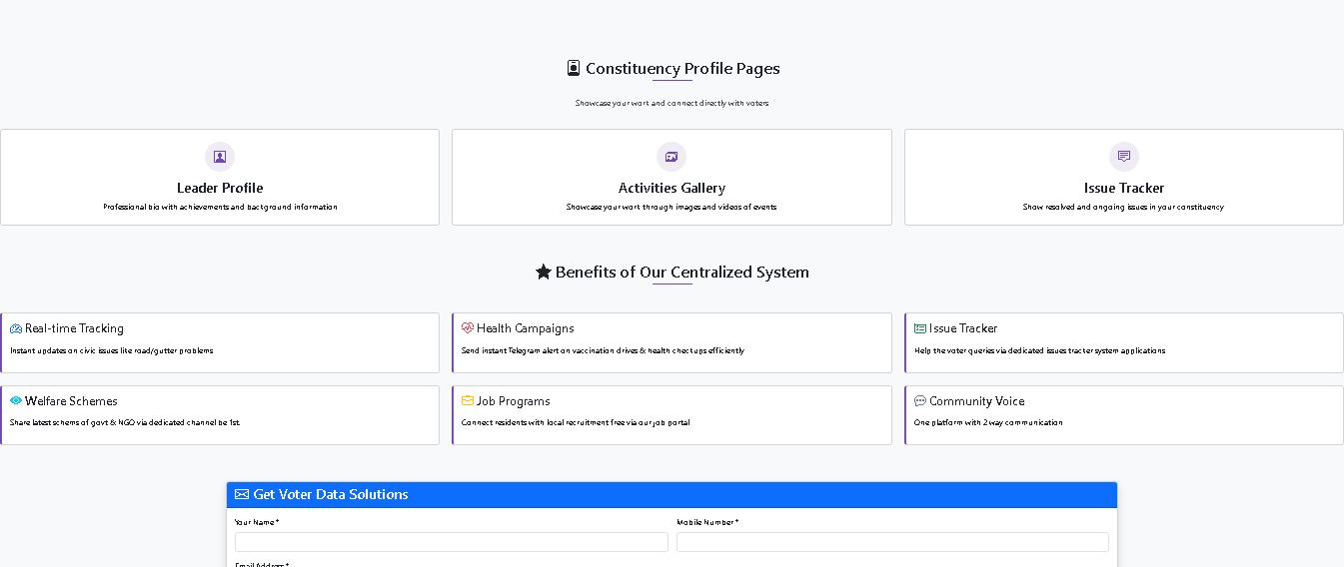The image size is (1344, 567).
Task: Click the Job Programs title
Action: [514, 401]
